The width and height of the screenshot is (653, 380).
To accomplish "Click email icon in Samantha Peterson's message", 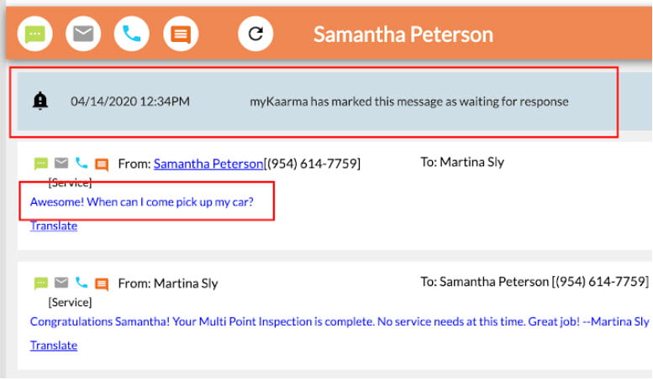I will pos(61,163).
